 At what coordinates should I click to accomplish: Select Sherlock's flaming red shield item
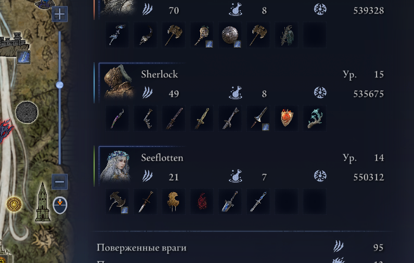286,118
